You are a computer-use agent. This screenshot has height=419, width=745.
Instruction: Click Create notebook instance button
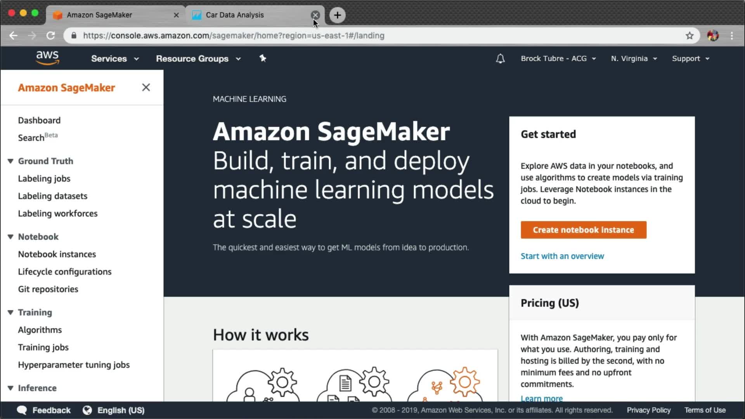pos(583,230)
